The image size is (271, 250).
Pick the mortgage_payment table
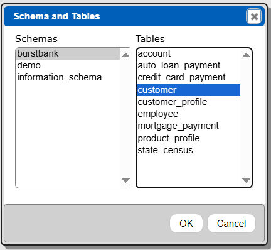tap(188, 126)
